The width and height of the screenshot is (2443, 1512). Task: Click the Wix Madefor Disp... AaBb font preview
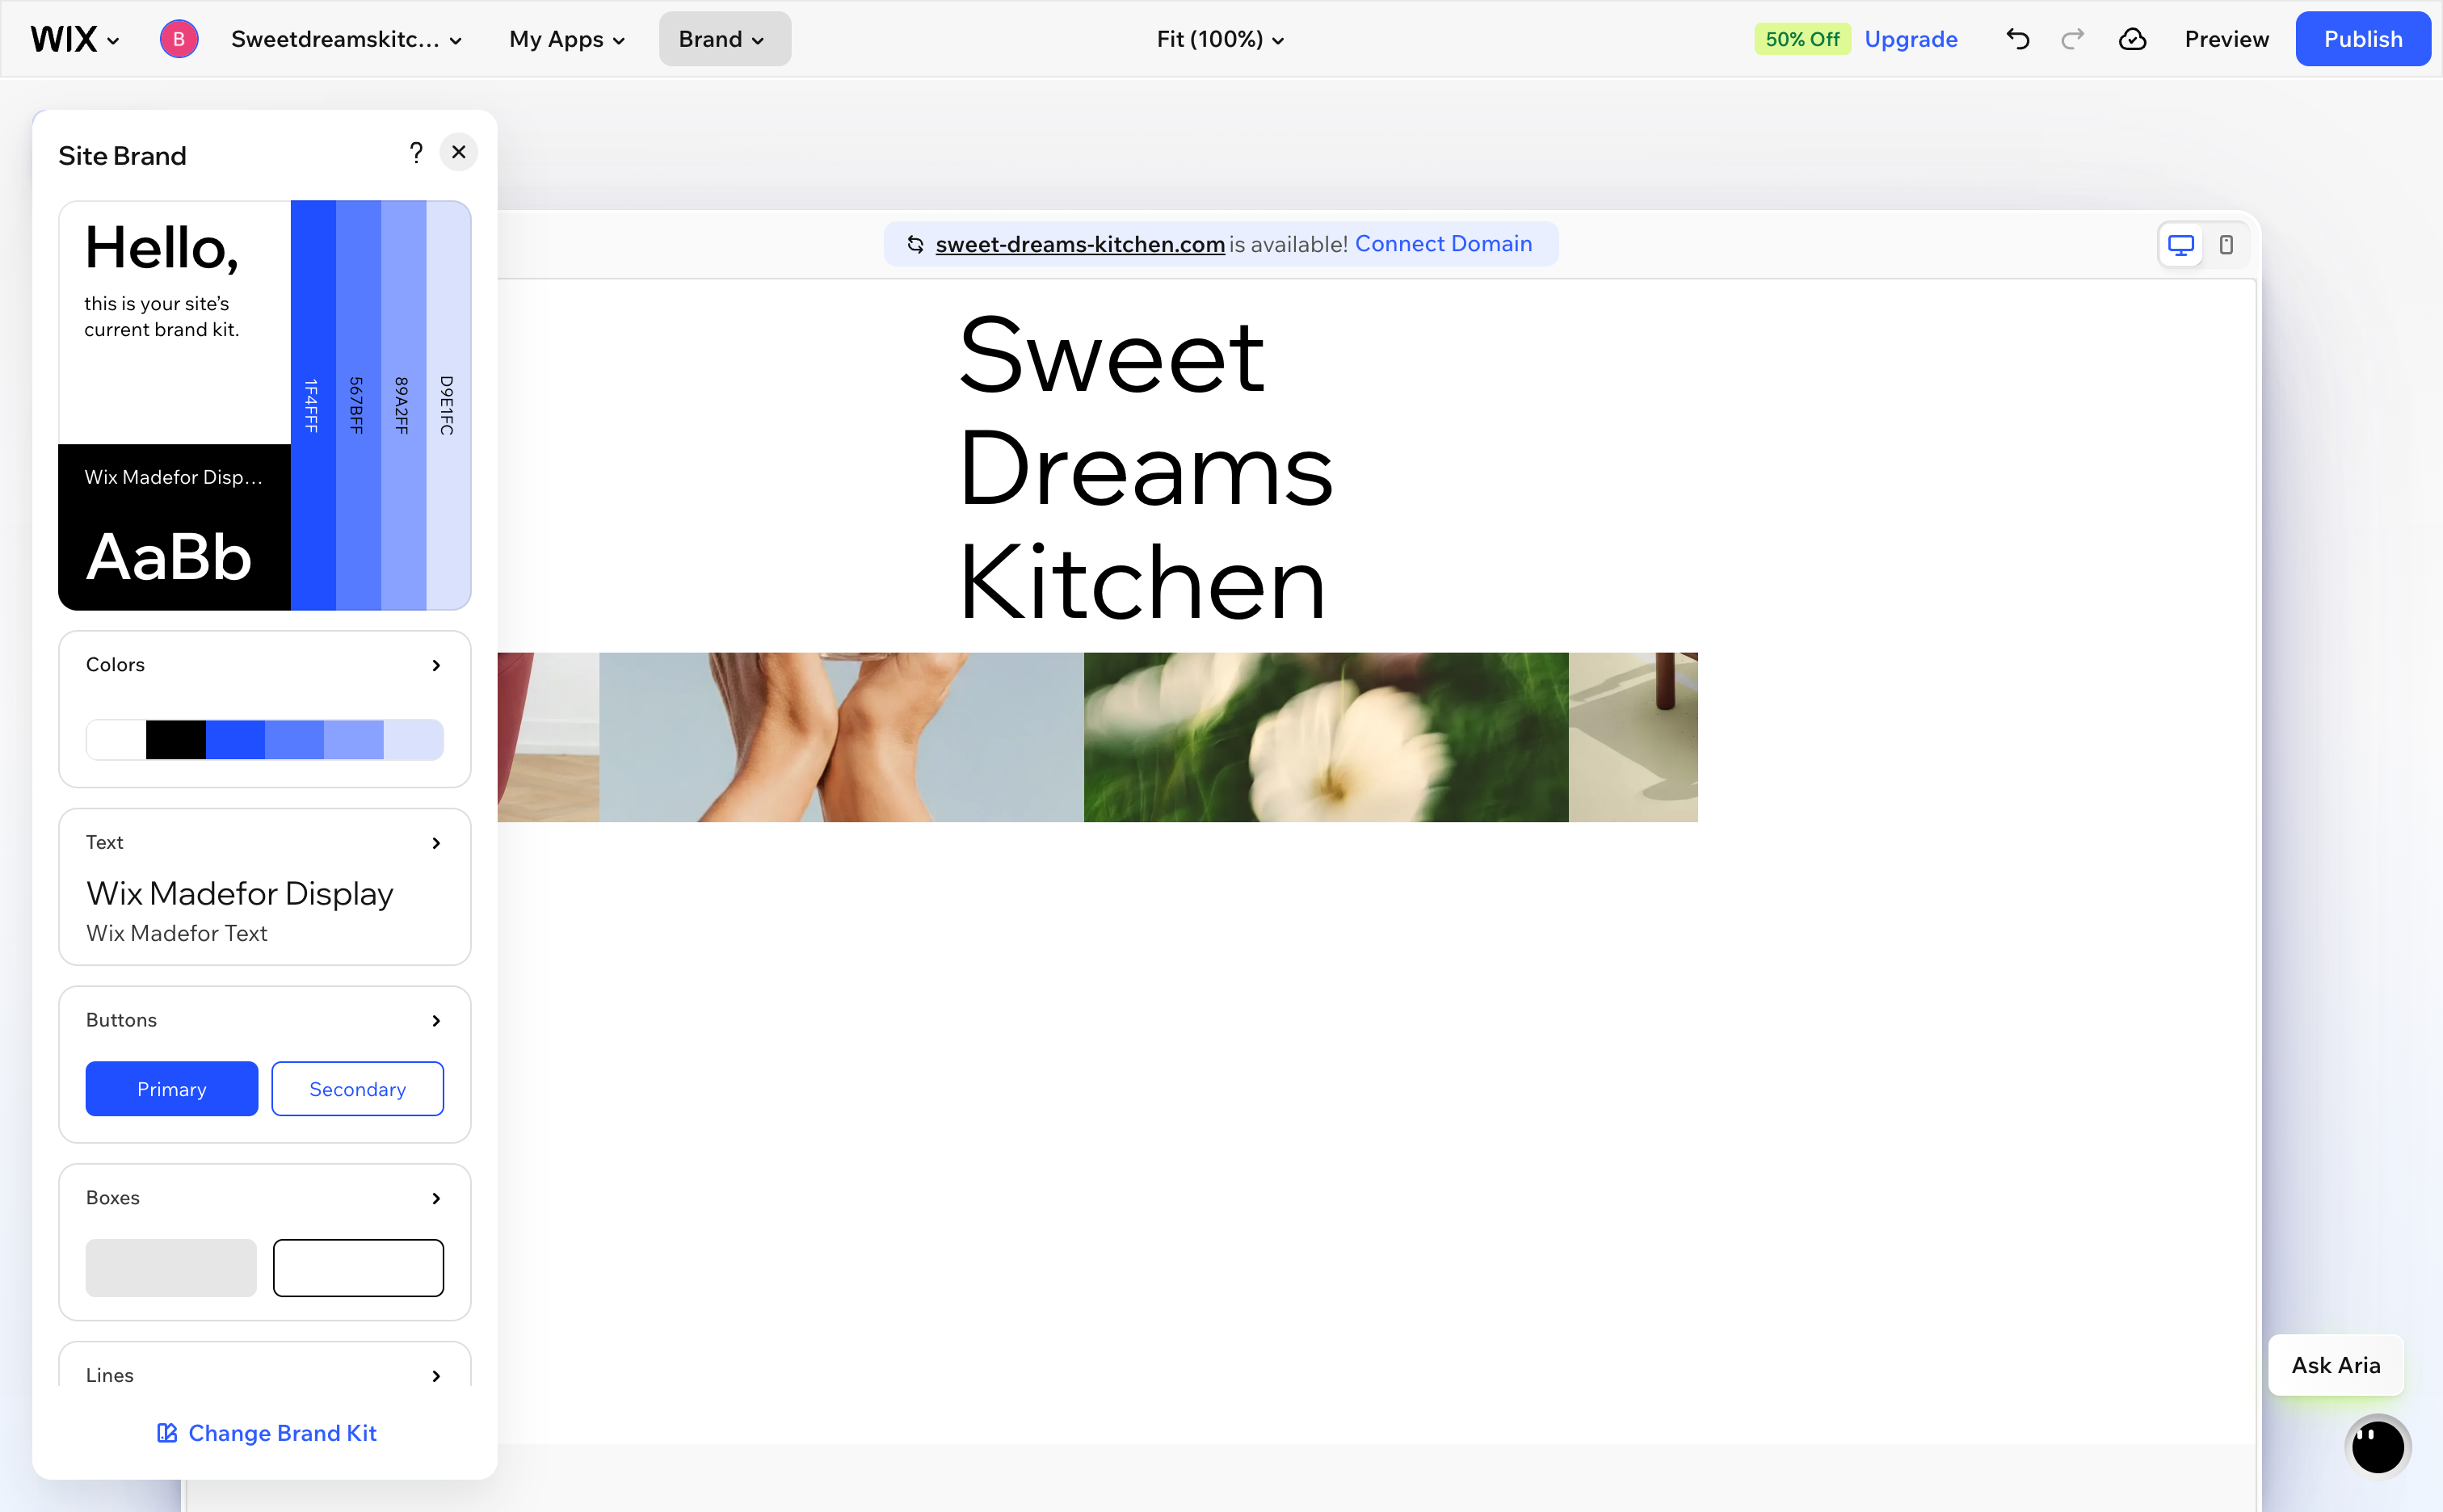(x=174, y=527)
